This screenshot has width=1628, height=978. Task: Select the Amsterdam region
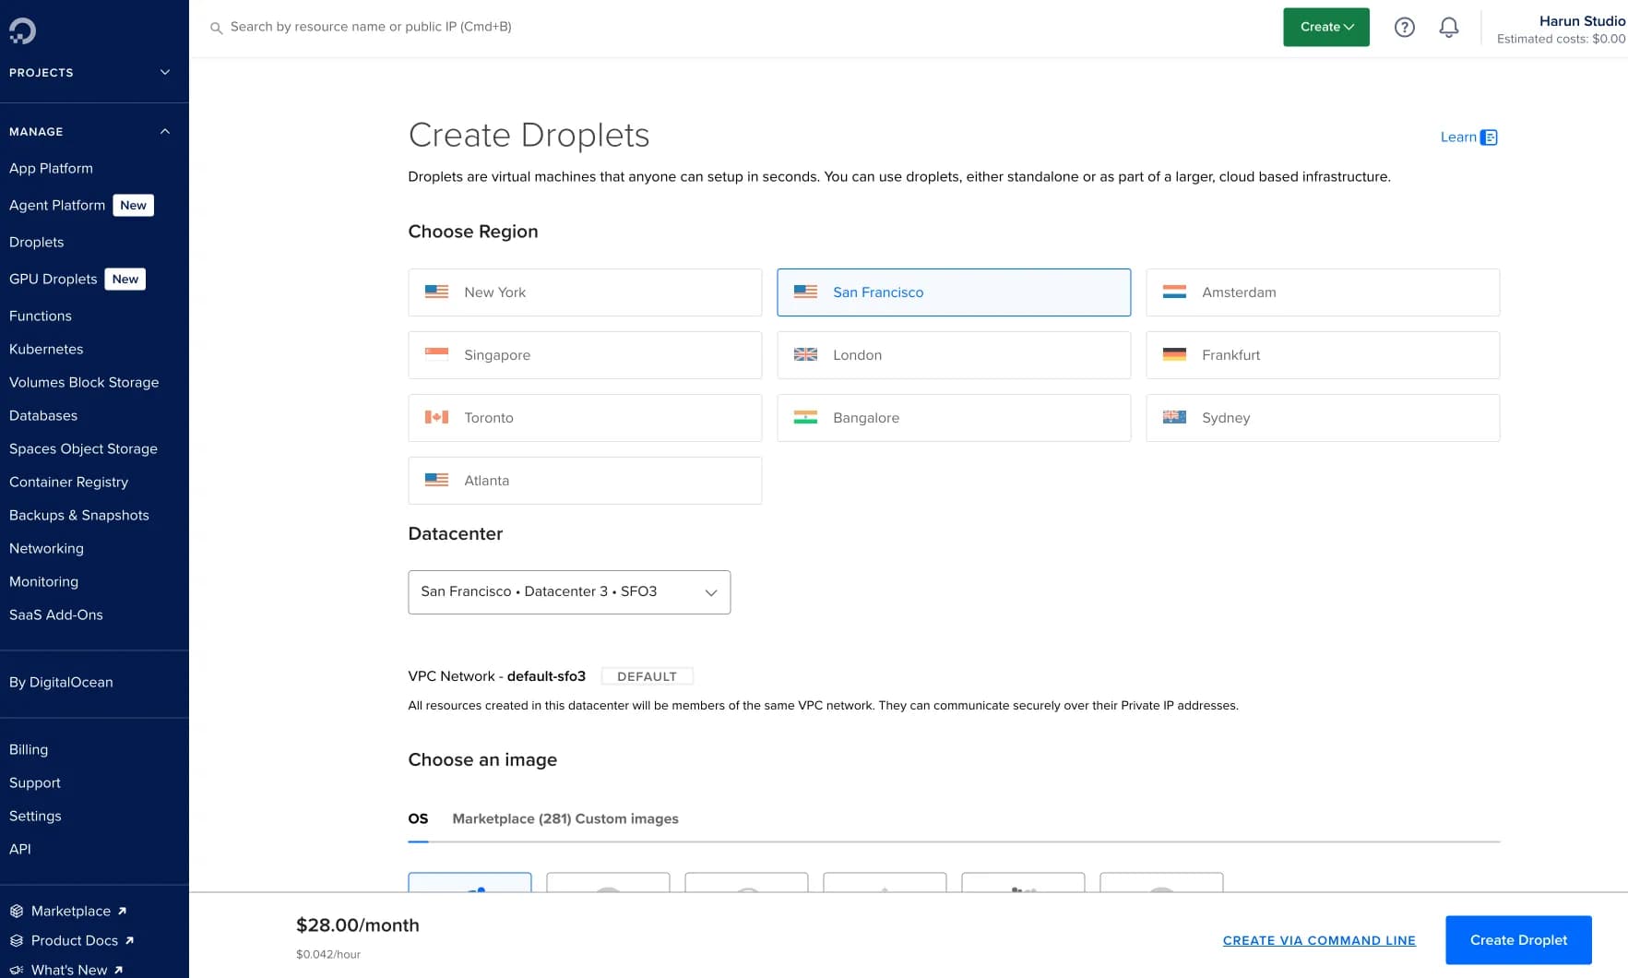pyautogui.click(x=1322, y=292)
